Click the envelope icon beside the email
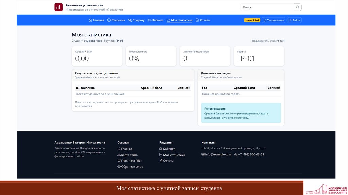This screenshot has width=348, height=195. (203, 154)
